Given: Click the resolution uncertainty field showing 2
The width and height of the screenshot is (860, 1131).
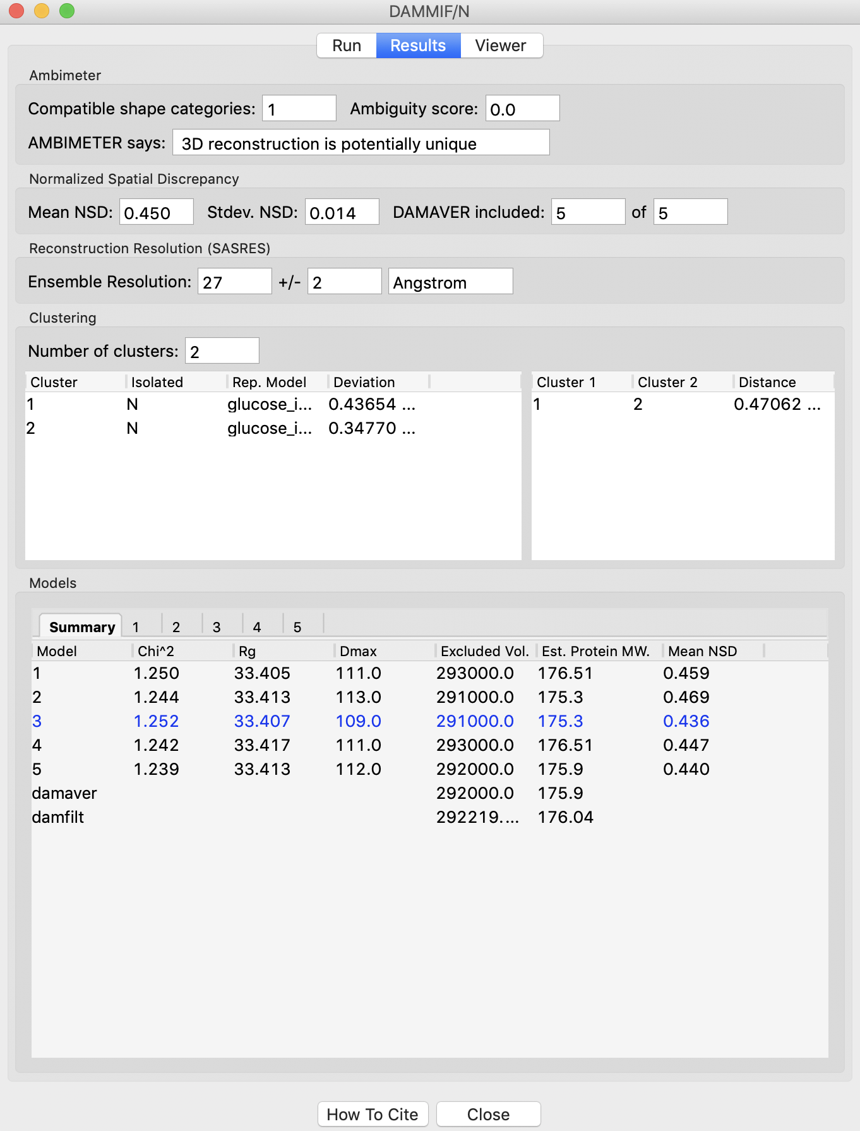Looking at the screenshot, I should (x=345, y=282).
